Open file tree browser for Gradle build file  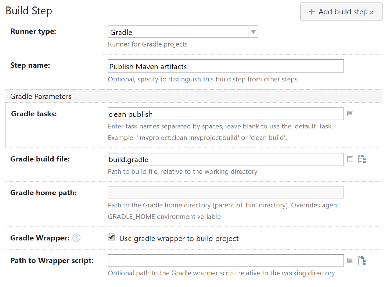361,159
